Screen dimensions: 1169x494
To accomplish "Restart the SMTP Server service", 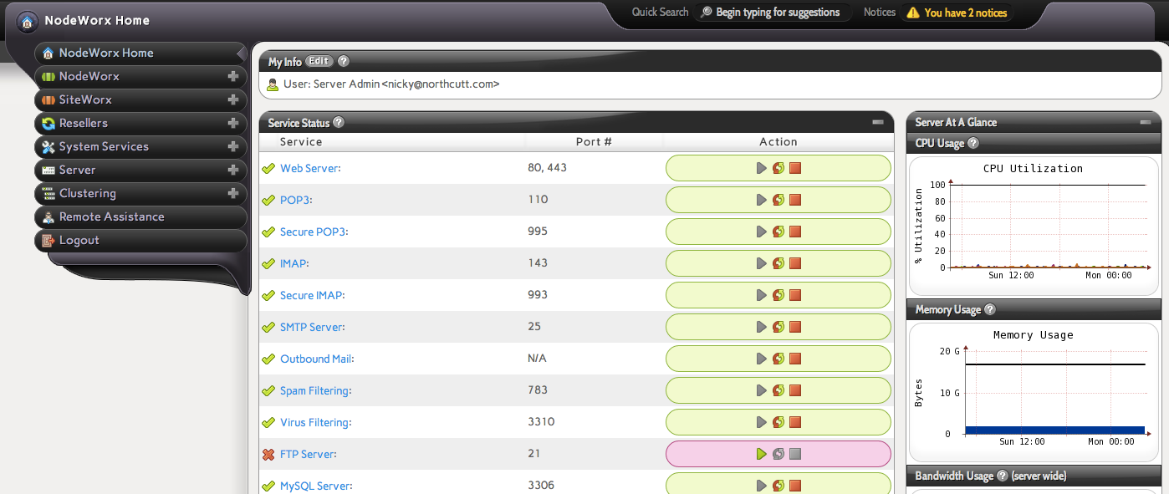I will click(x=778, y=327).
